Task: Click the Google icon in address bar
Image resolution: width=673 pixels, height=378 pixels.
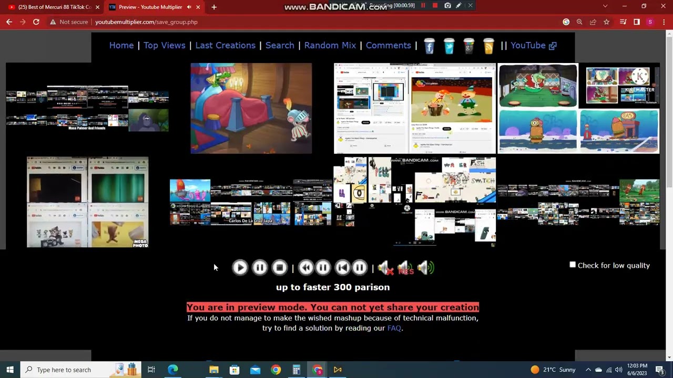Action: [x=566, y=22]
